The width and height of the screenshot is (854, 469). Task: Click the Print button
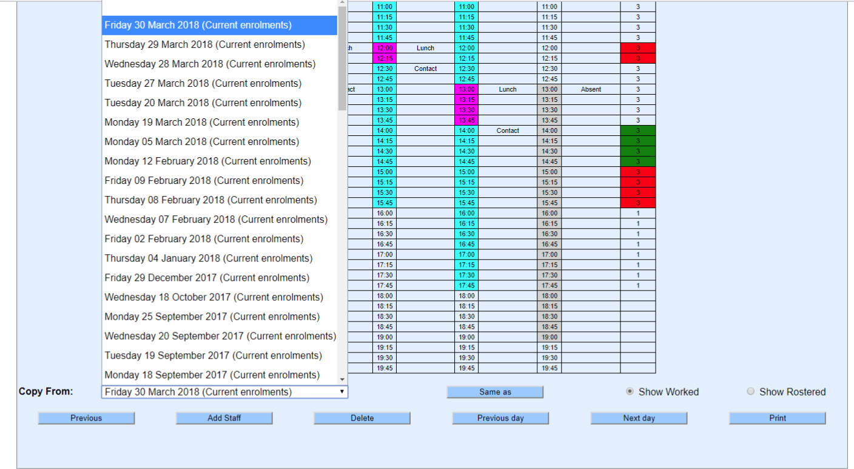[777, 418]
